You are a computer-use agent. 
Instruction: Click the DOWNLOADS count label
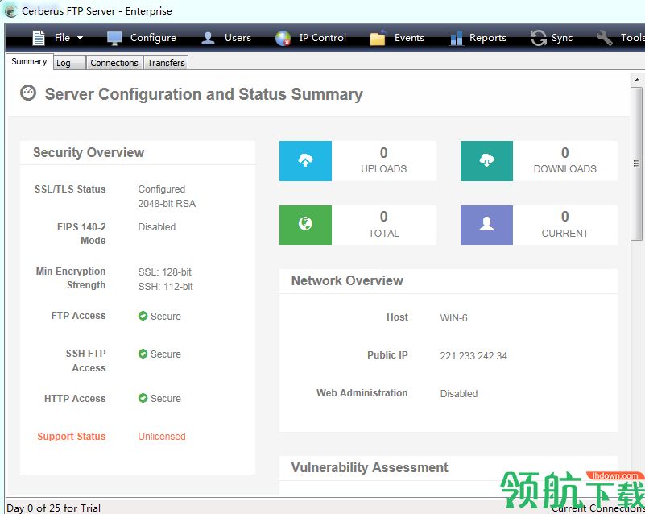564,169
